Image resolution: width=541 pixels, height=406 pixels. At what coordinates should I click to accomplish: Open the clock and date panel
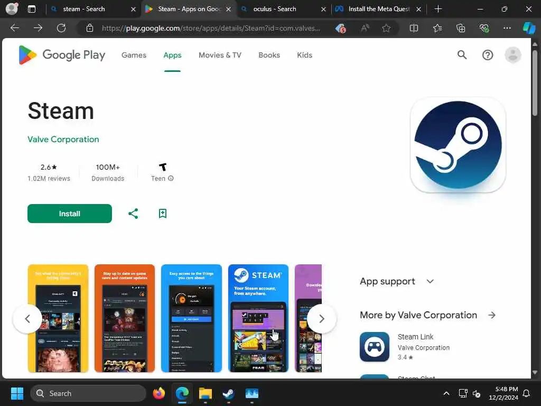(x=503, y=393)
